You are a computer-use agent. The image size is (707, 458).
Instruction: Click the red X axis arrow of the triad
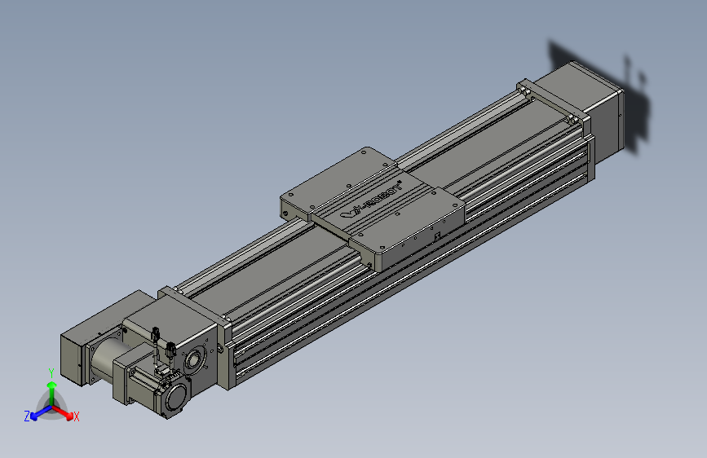coord(63,412)
